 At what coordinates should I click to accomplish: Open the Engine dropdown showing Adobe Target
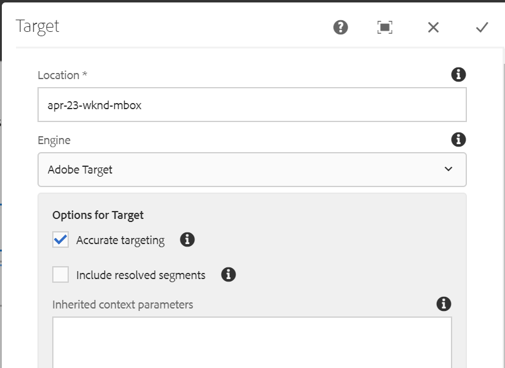point(252,169)
